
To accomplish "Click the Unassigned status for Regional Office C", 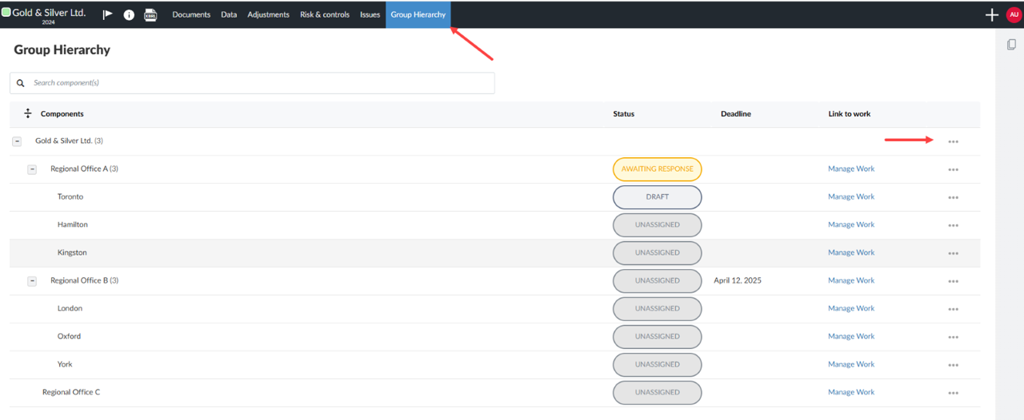I will tap(658, 393).
